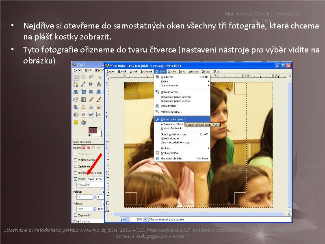Open the Žádná vodítka guides dropdown
This screenshot has width=325, height=244.
point(89,221)
